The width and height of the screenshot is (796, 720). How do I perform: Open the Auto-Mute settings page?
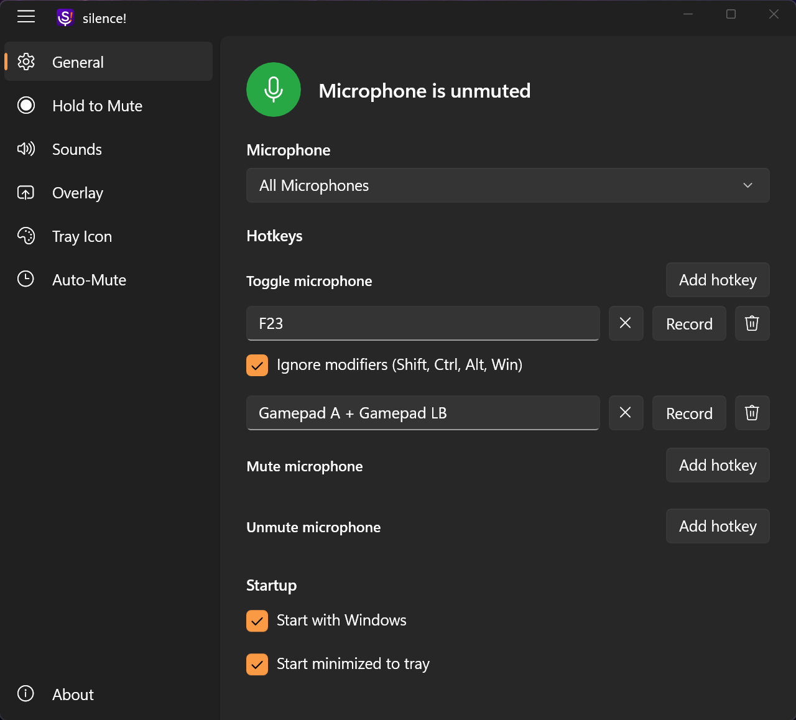click(x=89, y=280)
